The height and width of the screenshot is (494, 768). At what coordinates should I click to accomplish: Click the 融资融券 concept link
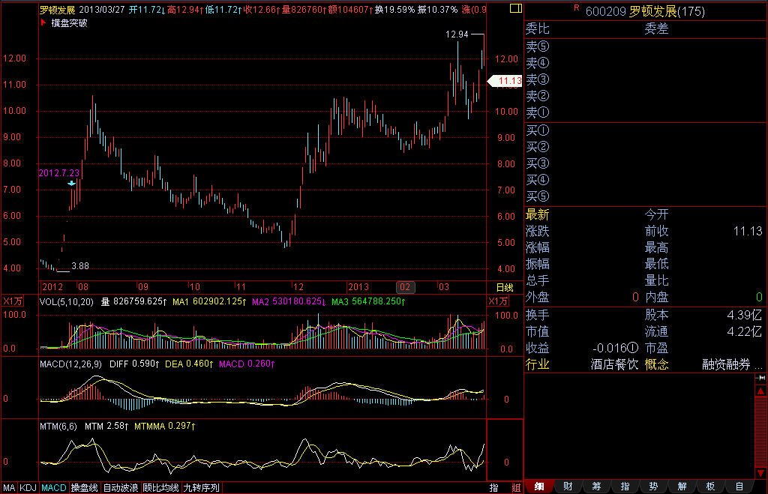pos(725,364)
